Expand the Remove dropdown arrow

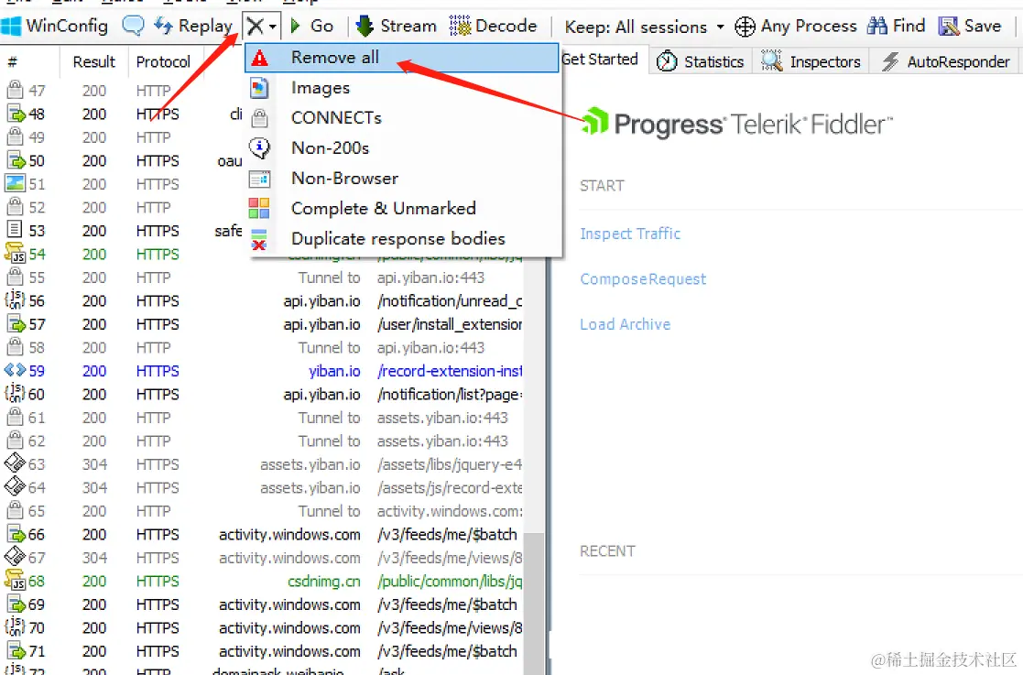click(273, 27)
